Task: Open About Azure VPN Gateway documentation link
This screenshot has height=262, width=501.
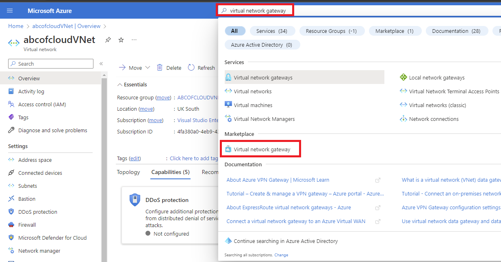Action: pos(278,180)
